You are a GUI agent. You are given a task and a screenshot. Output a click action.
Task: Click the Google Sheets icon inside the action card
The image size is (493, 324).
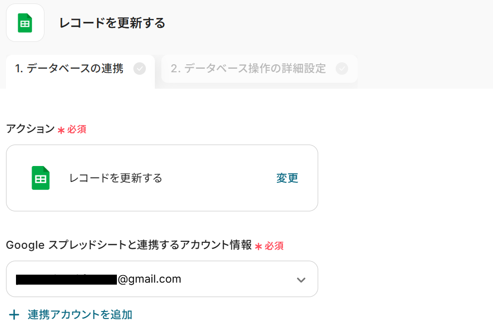tap(41, 178)
